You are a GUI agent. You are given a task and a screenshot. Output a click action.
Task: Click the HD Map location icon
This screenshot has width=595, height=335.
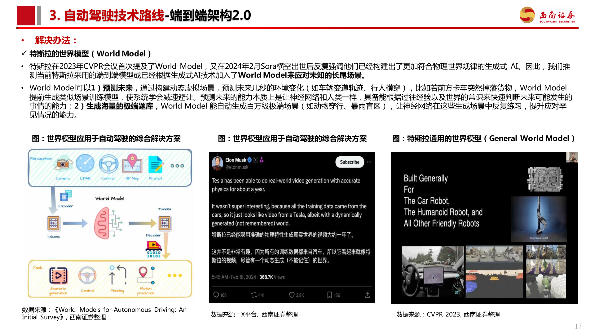coord(132,163)
